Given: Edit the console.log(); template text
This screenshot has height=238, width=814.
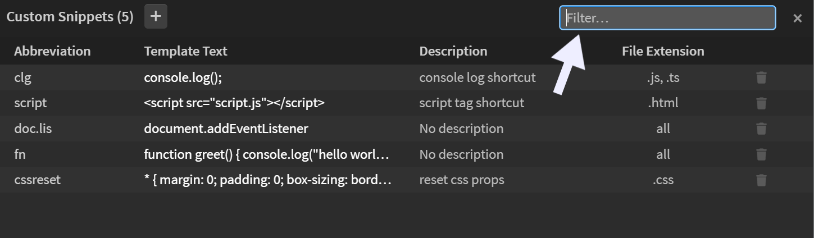Looking at the screenshot, I should tap(183, 77).
